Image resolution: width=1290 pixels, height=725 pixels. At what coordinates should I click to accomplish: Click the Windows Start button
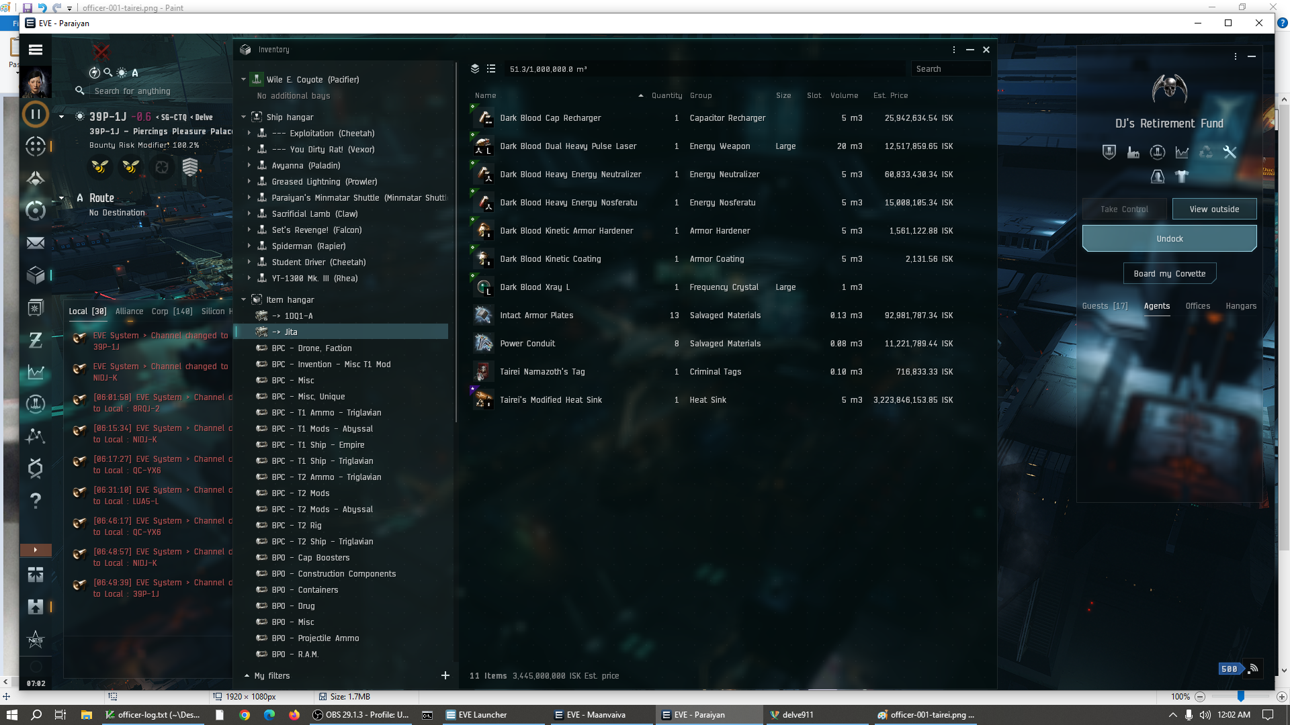click(x=12, y=715)
